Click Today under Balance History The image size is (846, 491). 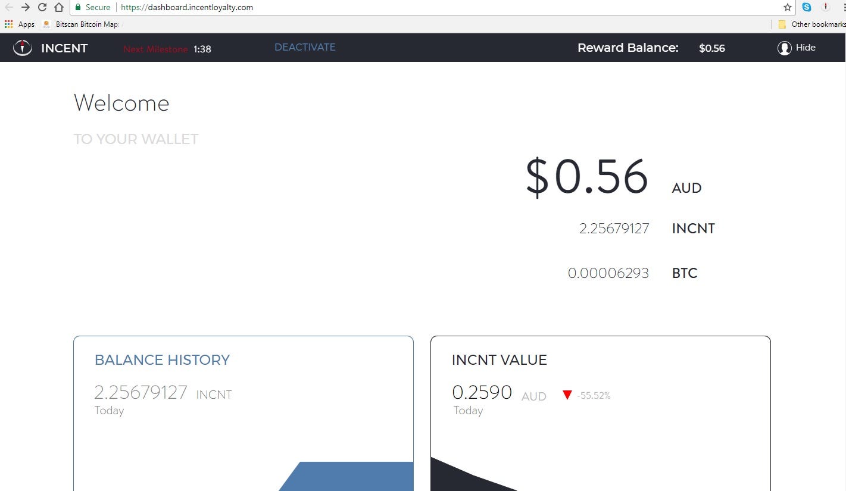[109, 411]
